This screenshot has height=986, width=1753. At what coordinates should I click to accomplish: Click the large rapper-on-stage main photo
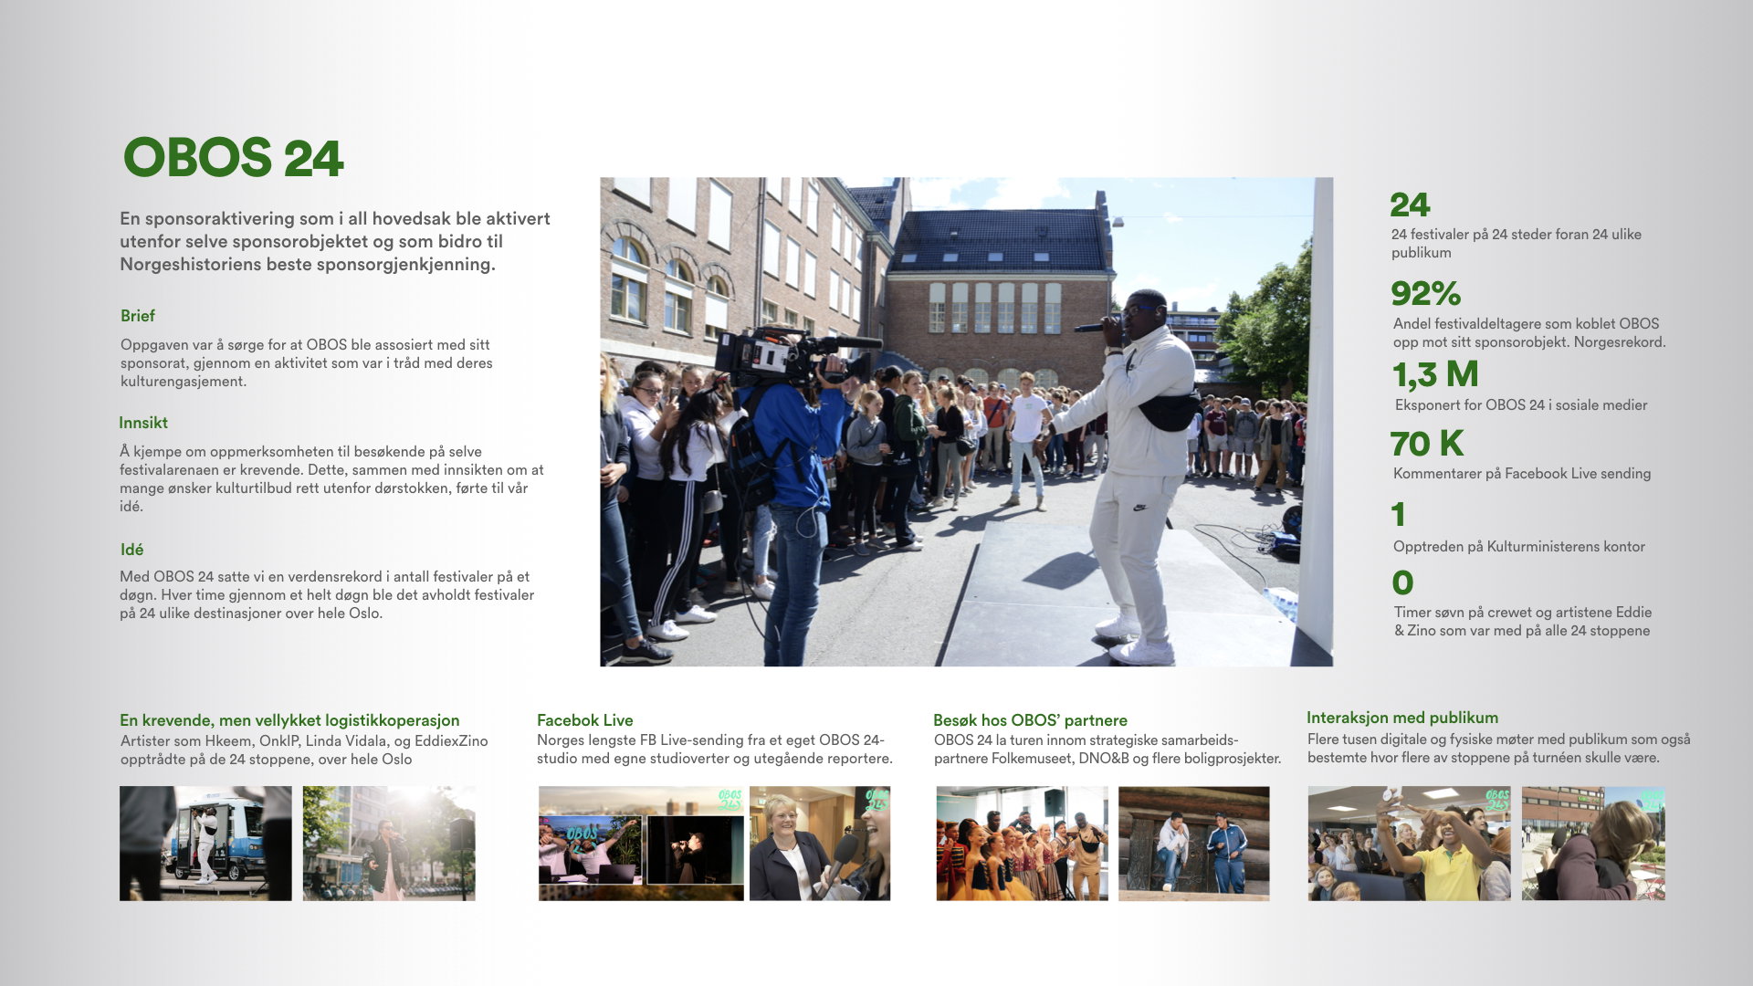point(966,422)
